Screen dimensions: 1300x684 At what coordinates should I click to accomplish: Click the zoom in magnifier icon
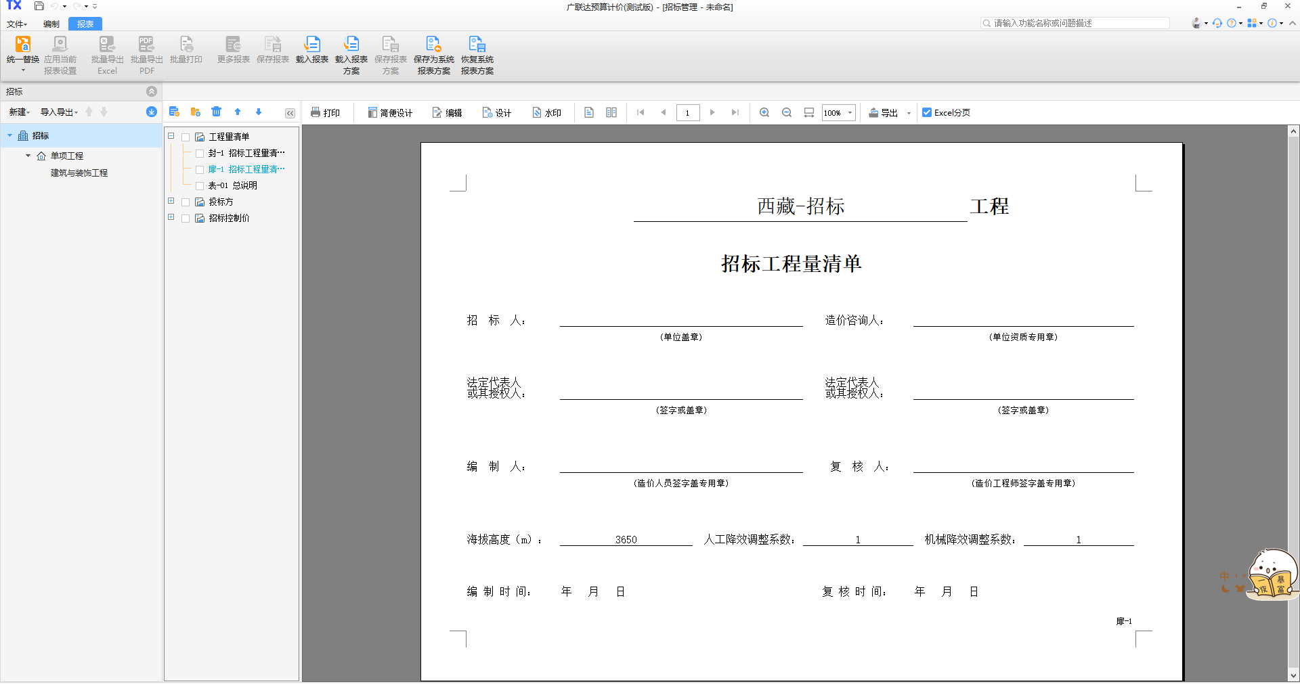[764, 112]
